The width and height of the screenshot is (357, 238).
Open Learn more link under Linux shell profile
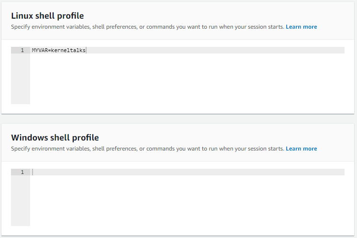click(x=301, y=27)
